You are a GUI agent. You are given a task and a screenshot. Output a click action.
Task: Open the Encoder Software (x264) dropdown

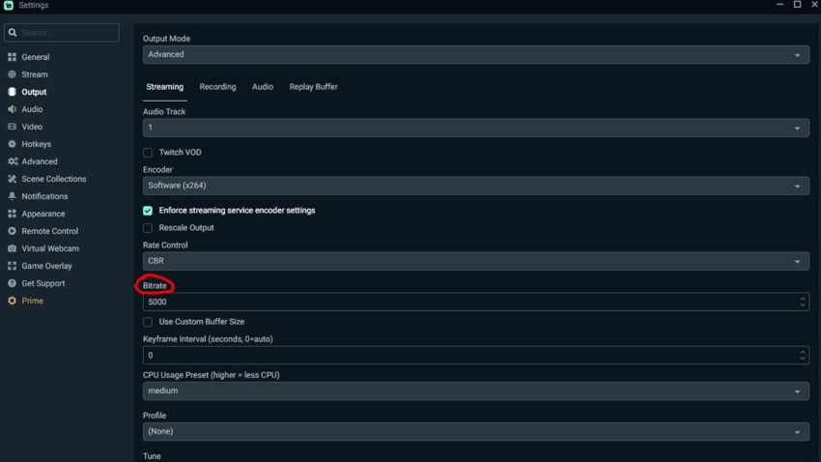pos(476,186)
